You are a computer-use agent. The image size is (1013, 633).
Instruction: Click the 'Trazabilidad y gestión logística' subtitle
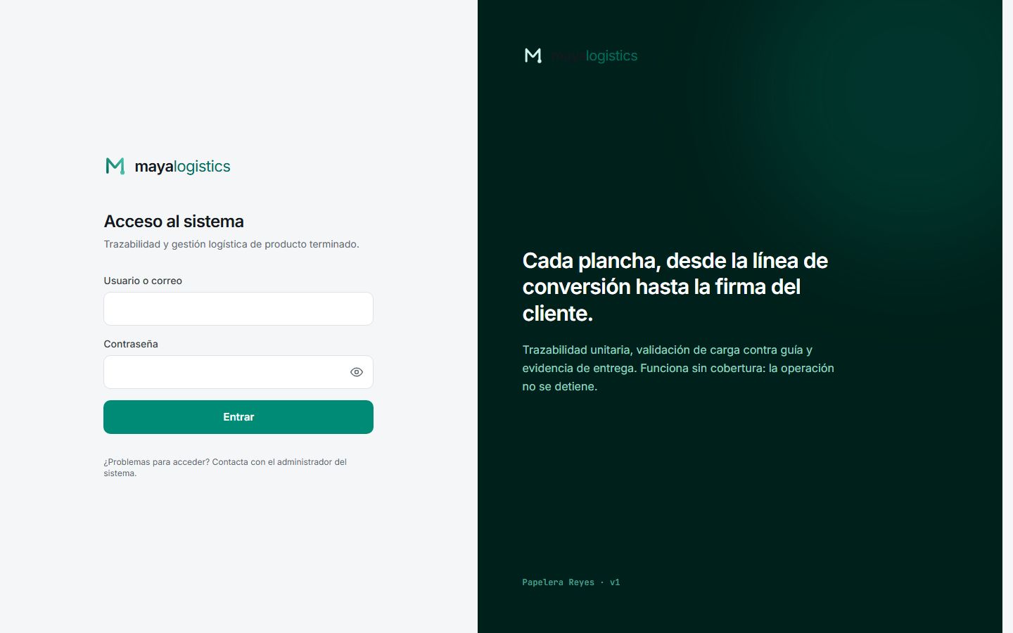click(x=231, y=244)
